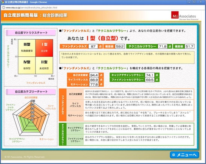Click the メニューへ button
Image resolution: width=206 pixels, height=164 pixels.
tap(184, 155)
